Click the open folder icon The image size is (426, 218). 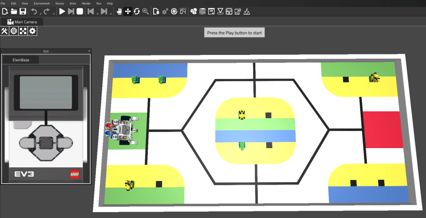point(14,11)
